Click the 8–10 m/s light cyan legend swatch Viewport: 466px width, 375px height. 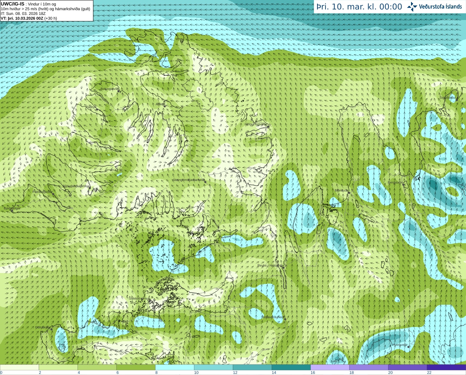(174, 367)
